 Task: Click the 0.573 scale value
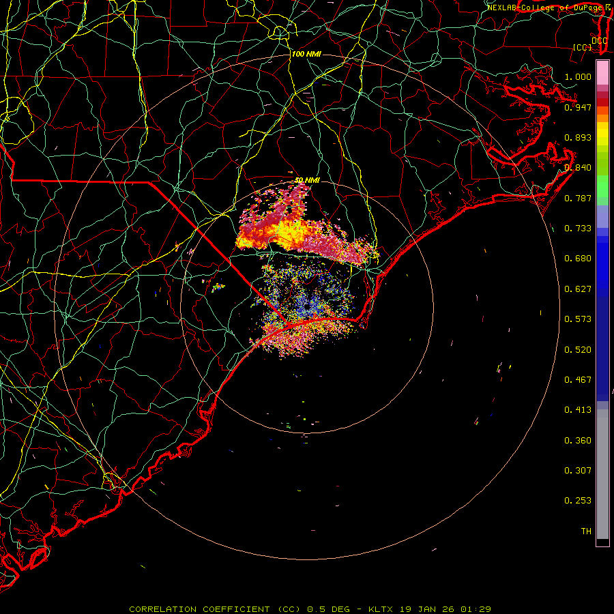click(x=578, y=319)
